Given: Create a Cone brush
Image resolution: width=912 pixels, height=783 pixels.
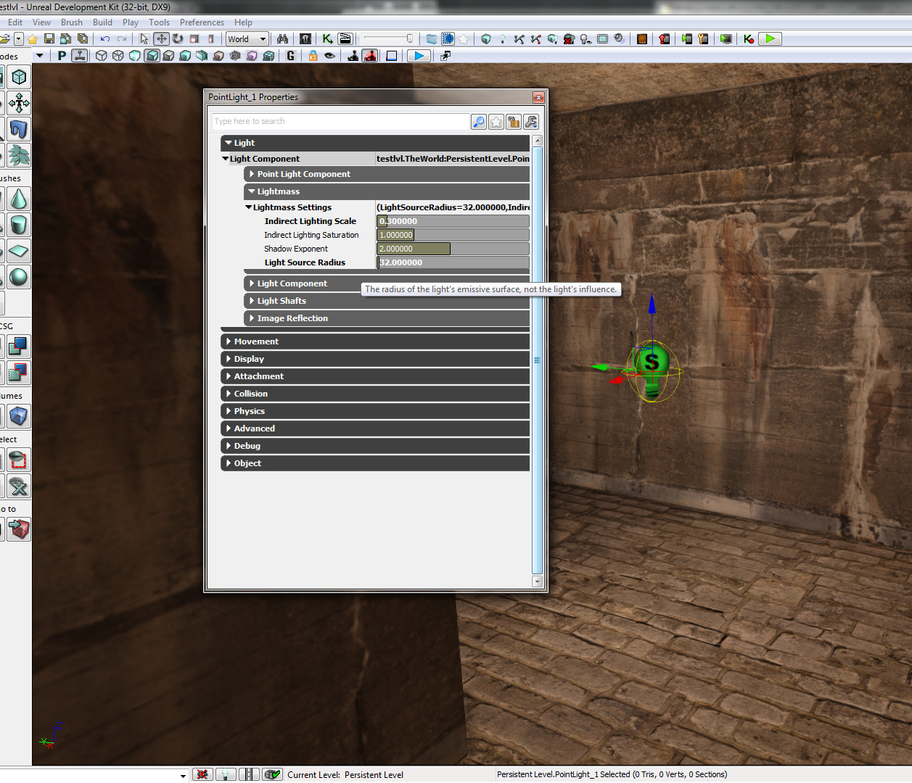Looking at the screenshot, I should point(19,199).
